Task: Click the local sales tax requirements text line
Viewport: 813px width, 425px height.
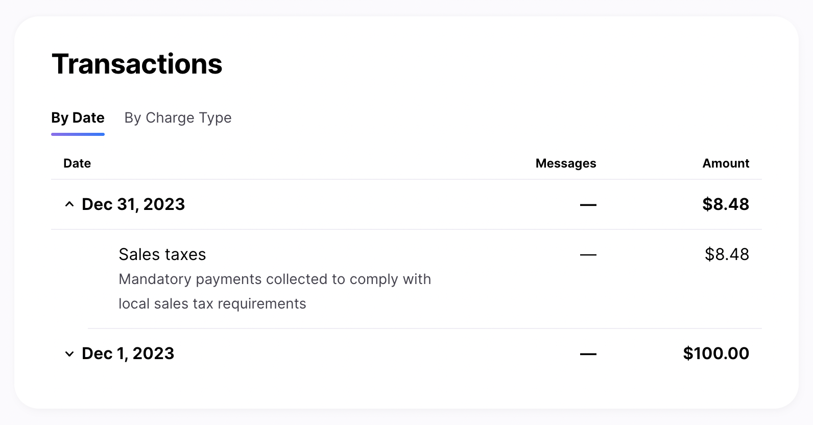Action: [x=212, y=304]
